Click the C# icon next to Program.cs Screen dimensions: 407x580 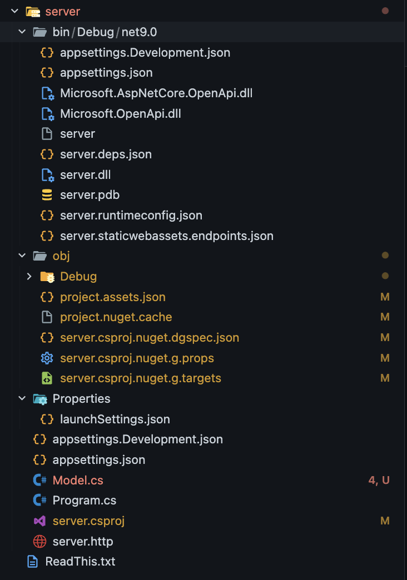[39, 501]
